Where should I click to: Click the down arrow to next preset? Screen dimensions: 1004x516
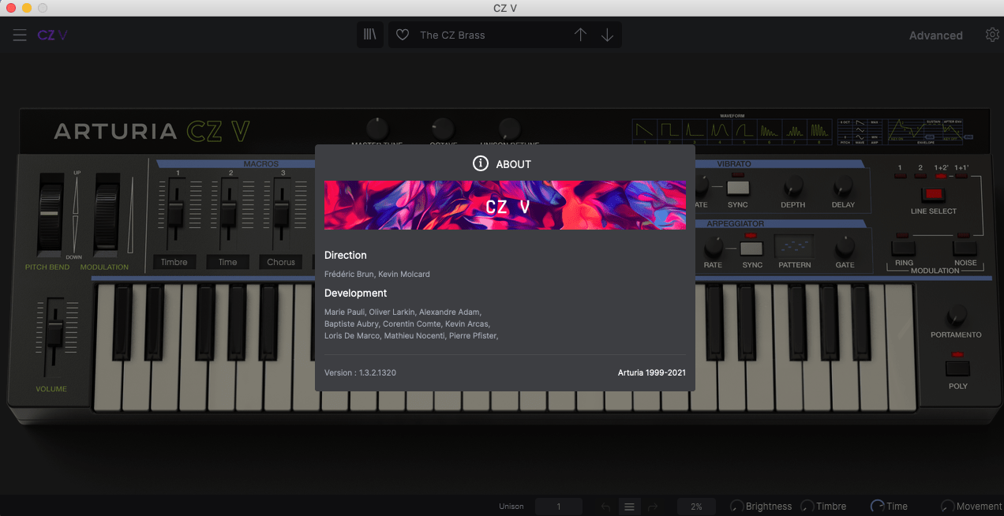pyautogui.click(x=607, y=34)
